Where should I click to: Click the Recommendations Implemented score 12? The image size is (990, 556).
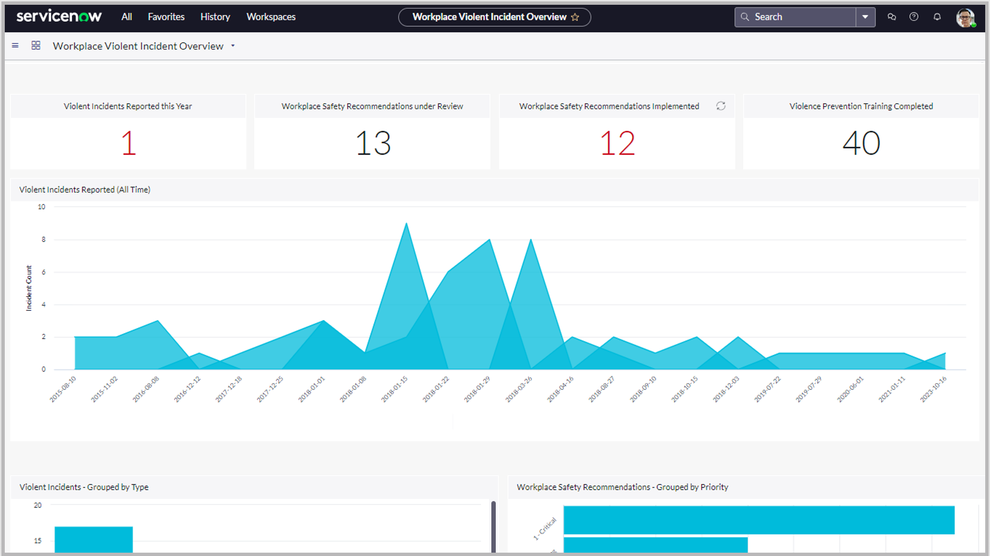tap(617, 143)
